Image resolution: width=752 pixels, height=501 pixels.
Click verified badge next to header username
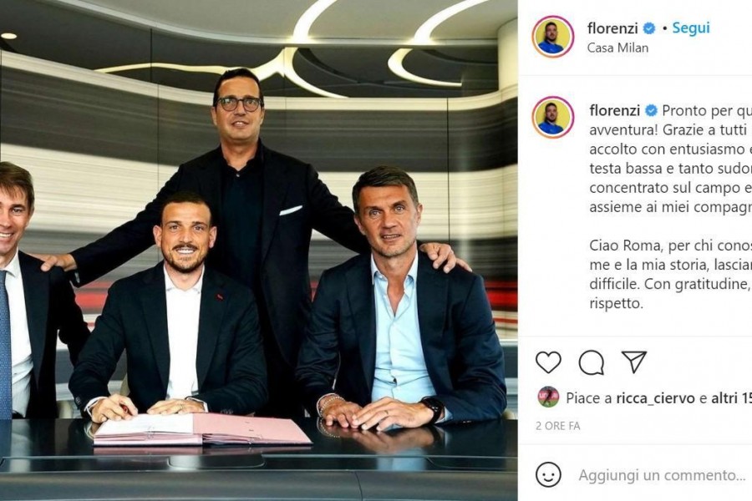(649, 28)
